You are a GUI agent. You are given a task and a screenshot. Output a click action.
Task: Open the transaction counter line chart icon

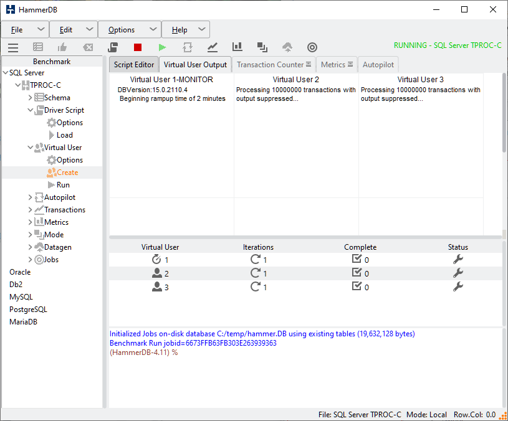coord(212,47)
